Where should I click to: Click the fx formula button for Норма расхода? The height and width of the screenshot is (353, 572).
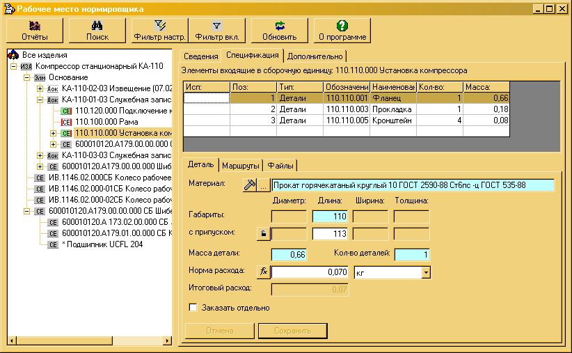(x=263, y=272)
